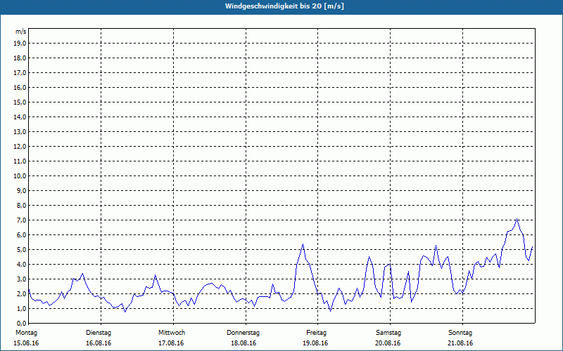Select the date 21.08.16 under Sonntag
Image resolution: width=563 pixels, height=351 pixels.
[460, 343]
